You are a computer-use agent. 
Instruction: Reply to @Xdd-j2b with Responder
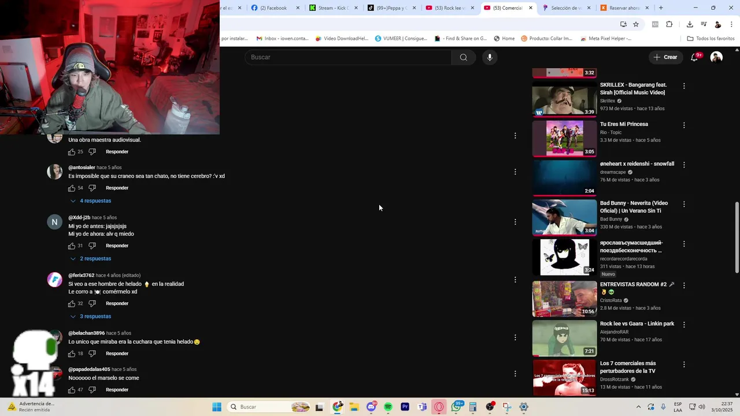117,246
